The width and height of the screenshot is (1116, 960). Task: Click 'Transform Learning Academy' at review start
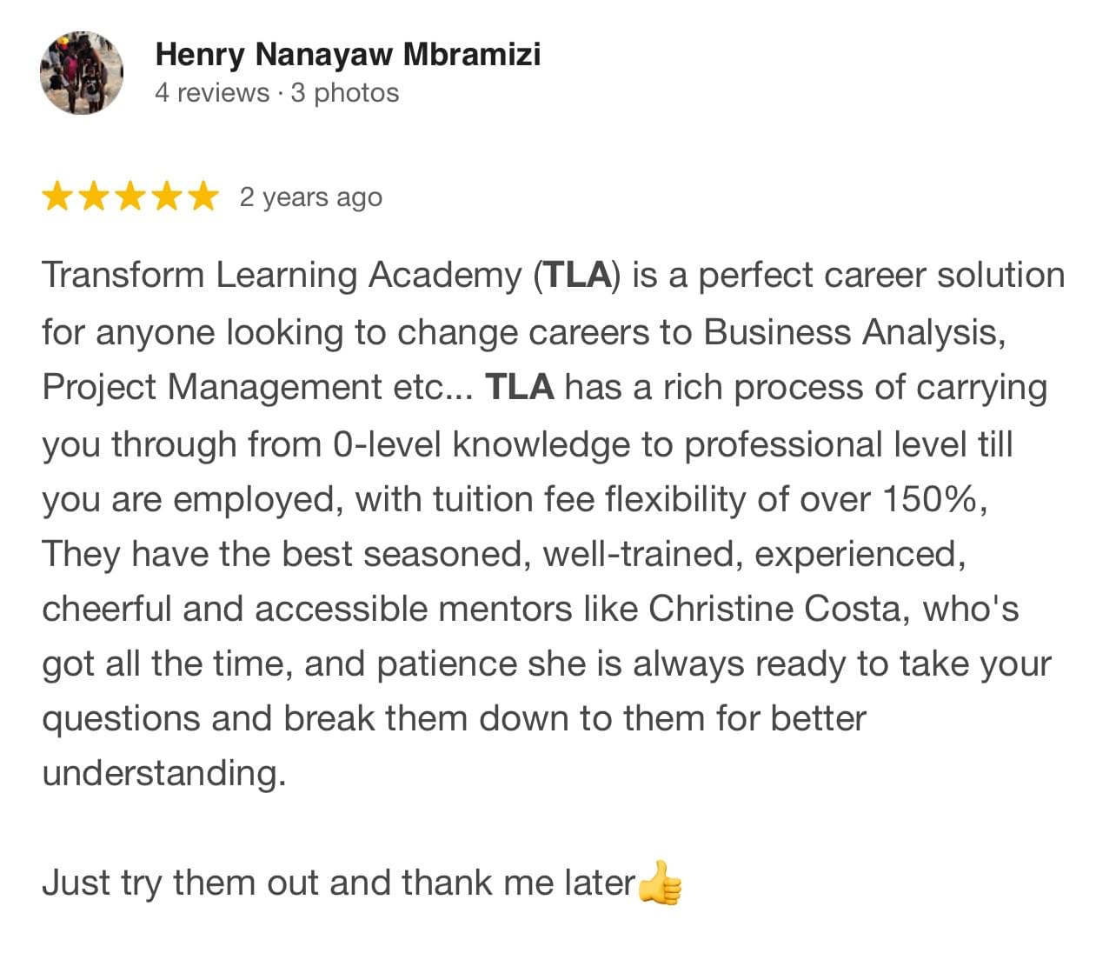pos(282,276)
